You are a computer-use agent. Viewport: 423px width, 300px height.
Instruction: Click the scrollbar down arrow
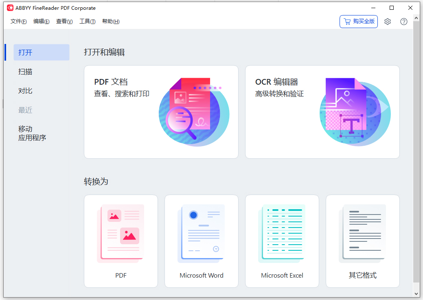click(417, 293)
